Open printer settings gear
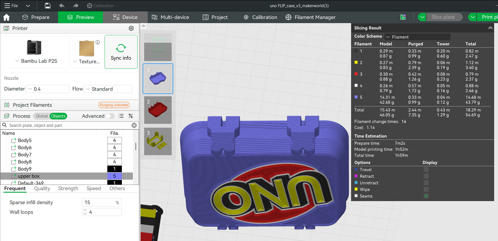Screen dimensions: 498x241 [x=131, y=28]
